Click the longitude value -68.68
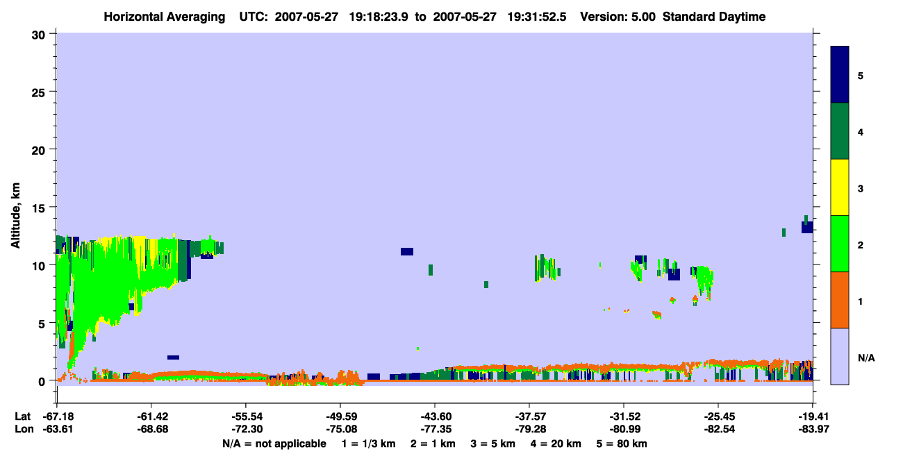The image size is (903, 463). point(151,430)
